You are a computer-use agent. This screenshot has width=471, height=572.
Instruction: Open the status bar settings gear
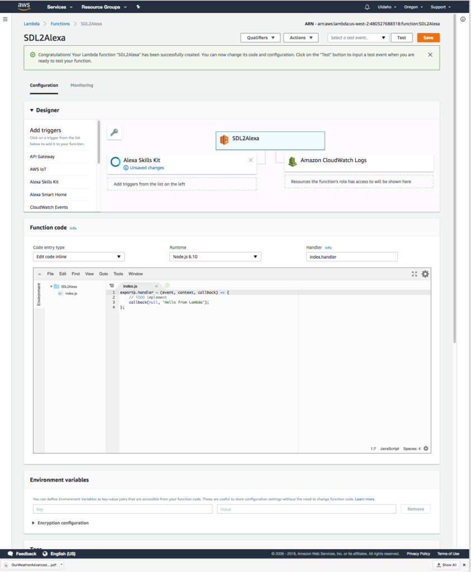(x=426, y=449)
